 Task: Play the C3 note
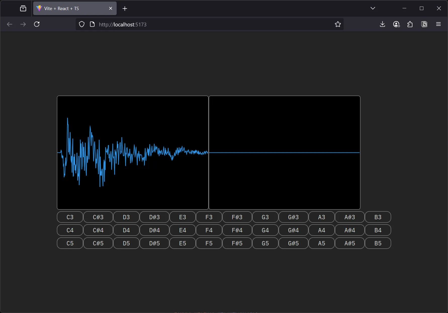click(70, 217)
